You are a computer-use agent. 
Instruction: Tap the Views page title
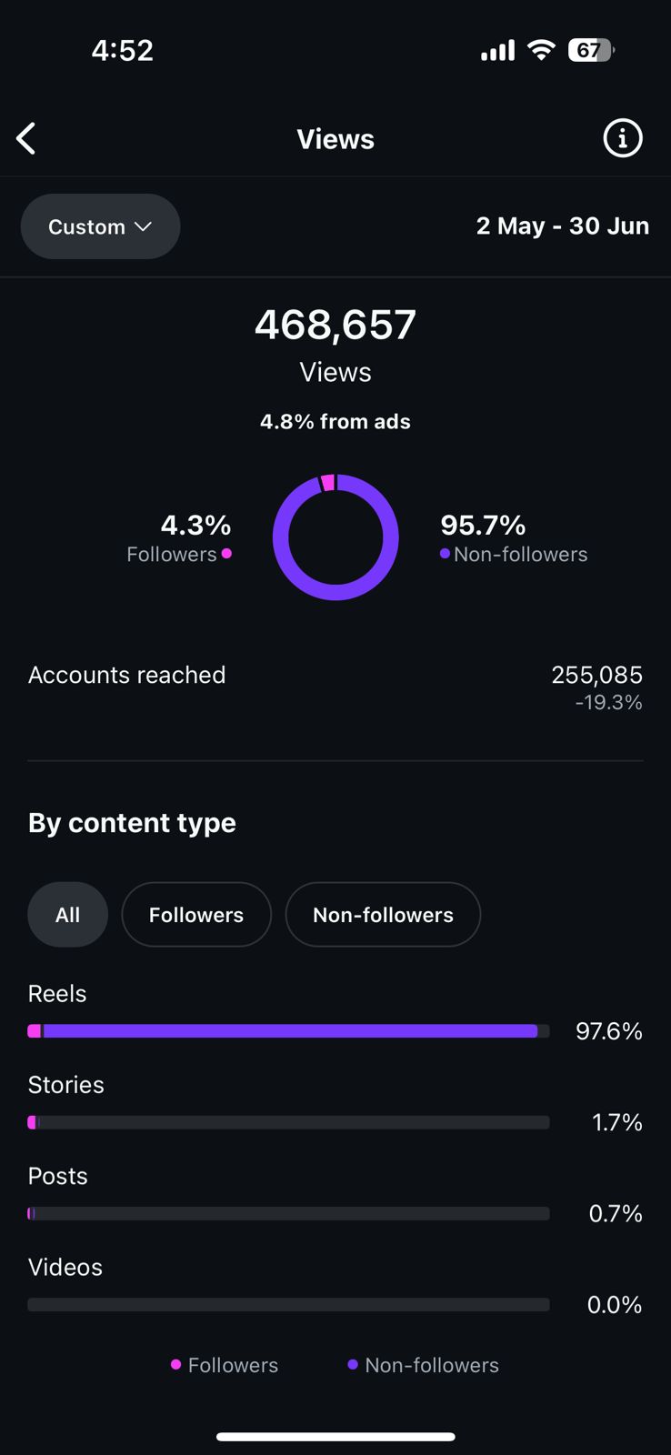click(335, 139)
